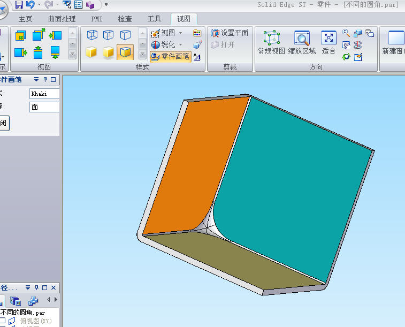The image size is (405, 327).
Task: Click the sketch view pencil icon
Action: pyautogui.click(x=358, y=57)
